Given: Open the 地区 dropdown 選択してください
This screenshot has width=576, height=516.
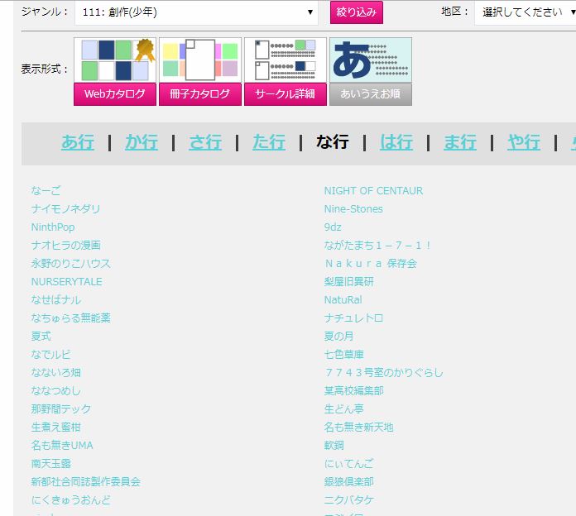Looking at the screenshot, I should (526, 12).
